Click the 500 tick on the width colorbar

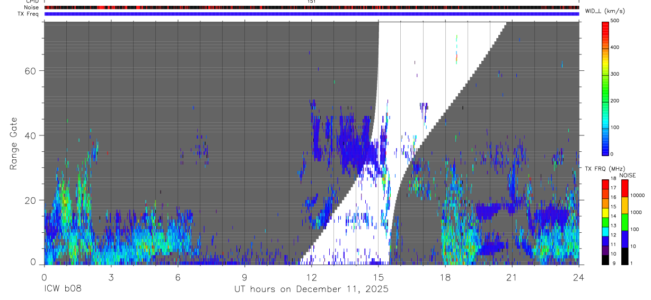tap(615, 21)
